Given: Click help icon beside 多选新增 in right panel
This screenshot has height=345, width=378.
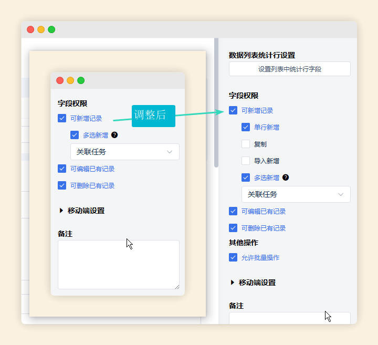Looking at the screenshot, I should coord(286,177).
